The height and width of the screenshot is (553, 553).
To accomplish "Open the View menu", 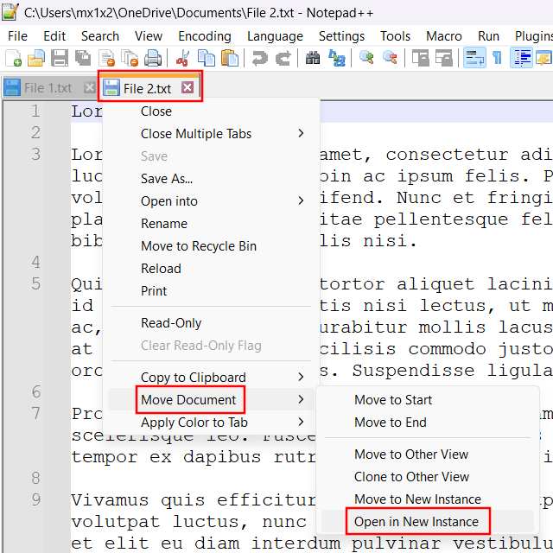I will (x=149, y=36).
